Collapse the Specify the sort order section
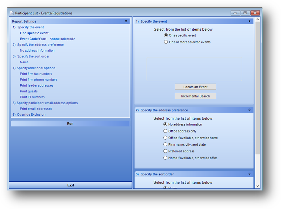This screenshot has width=281, height=209. tap(249, 174)
